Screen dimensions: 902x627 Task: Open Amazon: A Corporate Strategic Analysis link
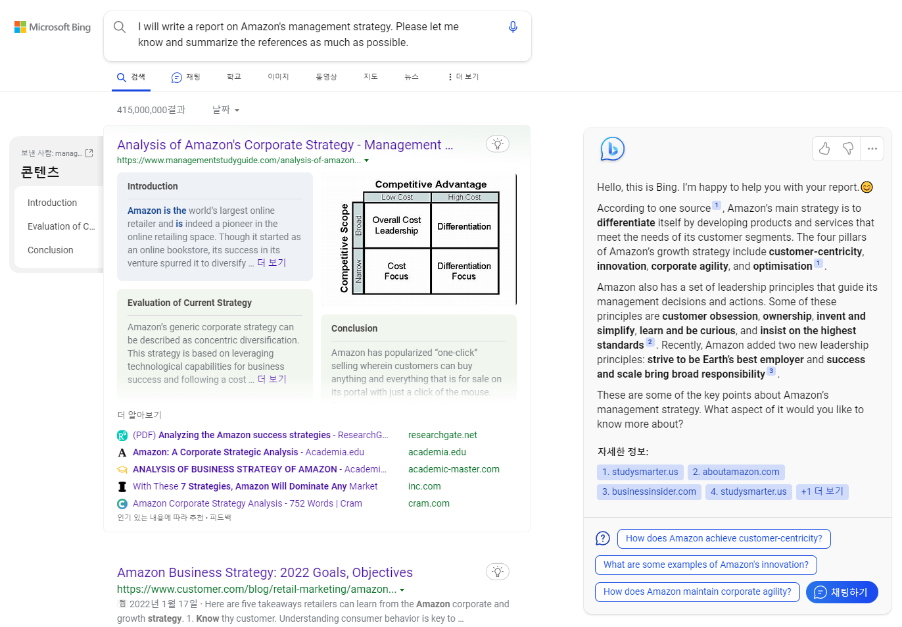pos(249,452)
